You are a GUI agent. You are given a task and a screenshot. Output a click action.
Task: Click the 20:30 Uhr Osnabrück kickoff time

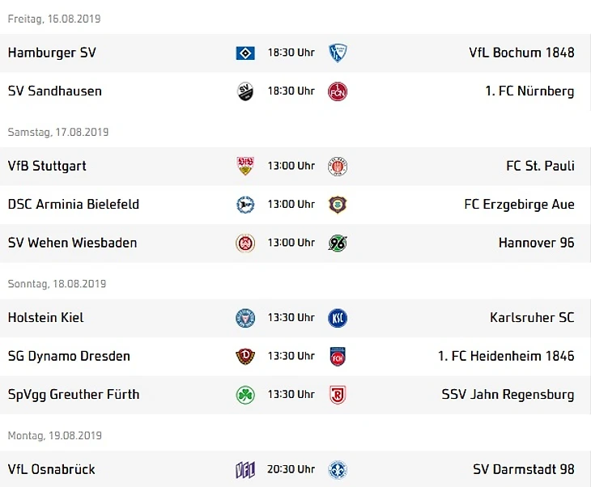pyautogui.click(x=291, y=469)
